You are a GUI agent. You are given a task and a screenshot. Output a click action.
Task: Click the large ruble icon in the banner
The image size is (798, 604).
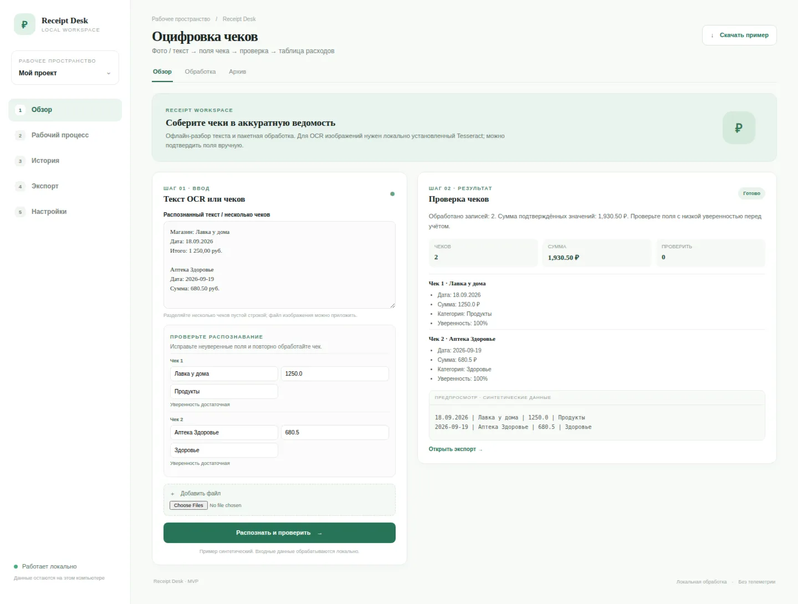tap(739, 128)
